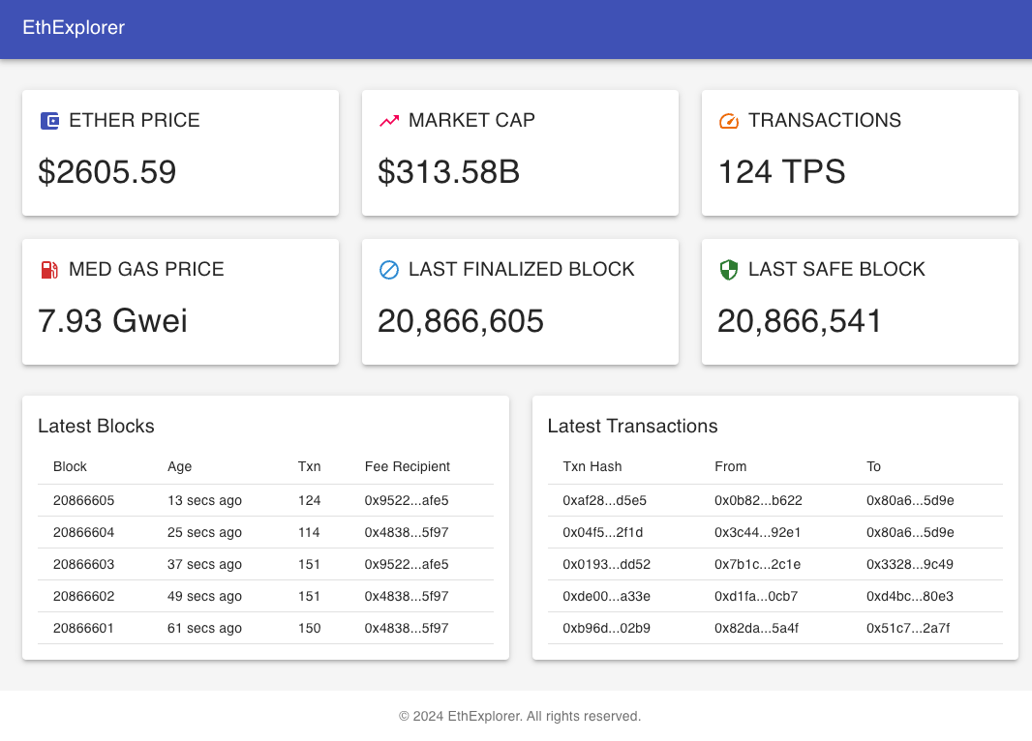Open sender address 0x0b82...b622
The image size is (1032, 741).
757,500
